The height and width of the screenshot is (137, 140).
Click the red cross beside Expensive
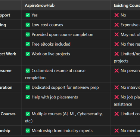point(116,25)
